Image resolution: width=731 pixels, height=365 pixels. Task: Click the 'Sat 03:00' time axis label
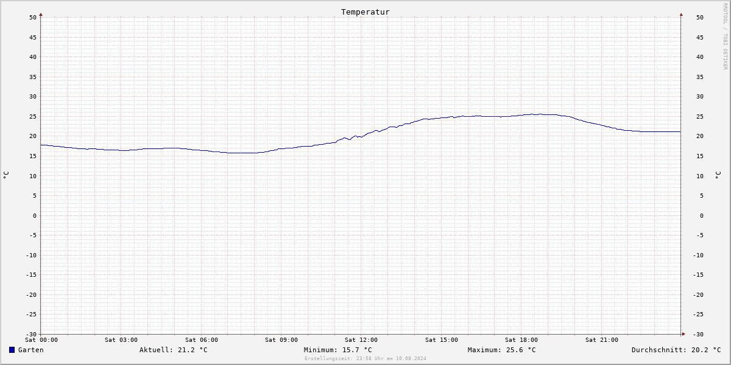coord(121,340)
